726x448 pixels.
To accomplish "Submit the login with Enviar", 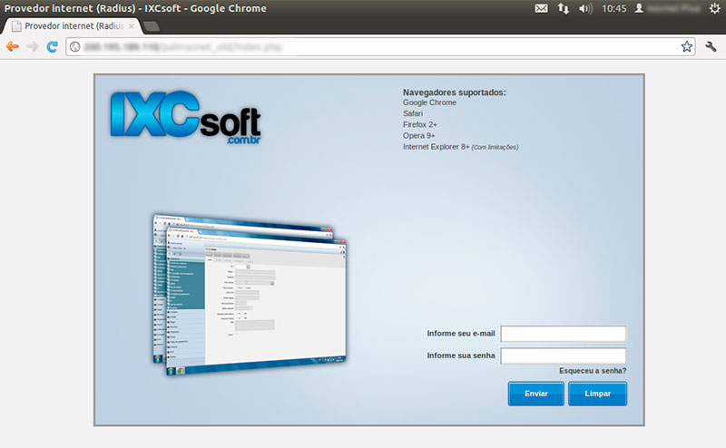I will coord(536,394).
